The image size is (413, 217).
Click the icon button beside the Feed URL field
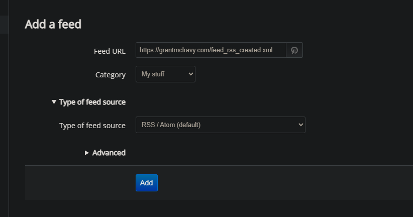294,50
